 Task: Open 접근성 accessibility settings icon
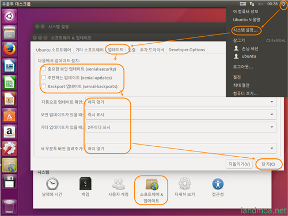pos(218,187)
